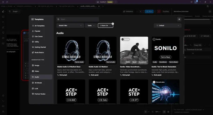The height and width of the screenshot is (115, 213).
Task: Open the hamburger menu in title bar
Action: [x=3, y=2]
